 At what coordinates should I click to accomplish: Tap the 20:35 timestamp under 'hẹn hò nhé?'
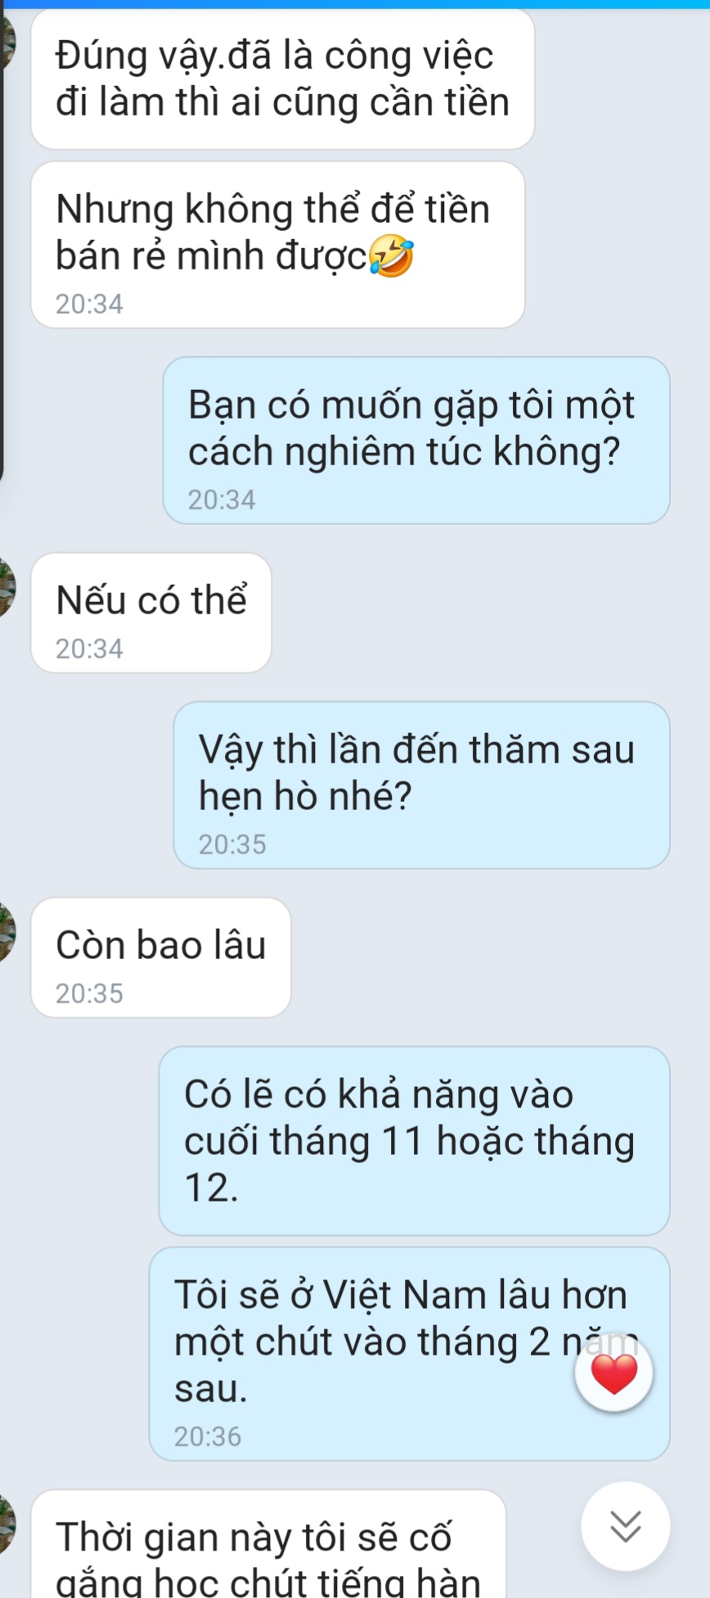(x=232, y=844)
